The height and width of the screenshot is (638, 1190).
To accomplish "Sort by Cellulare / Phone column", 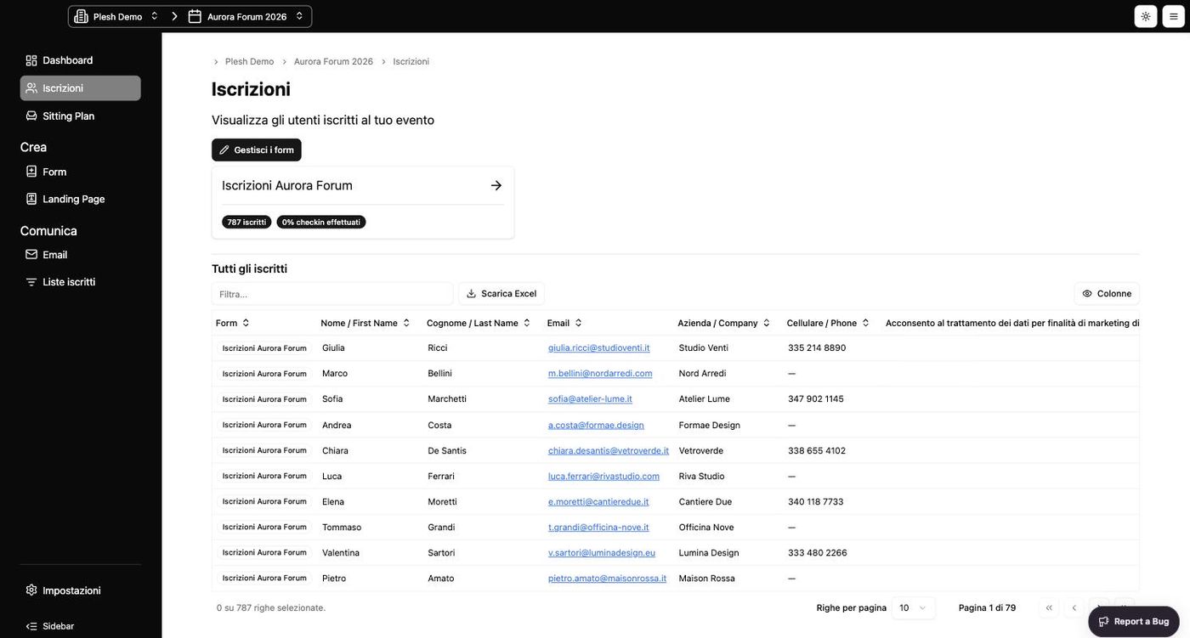I will [829, 323].
